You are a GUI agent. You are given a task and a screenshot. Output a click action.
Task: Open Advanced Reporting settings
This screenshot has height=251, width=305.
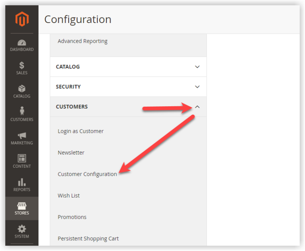(83, 41)
